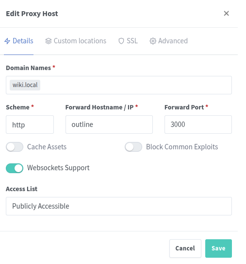Screen dimensions: 246x264
Task: Save the proxy host changes
Action: pyautogui.click(x=218, y=248)
